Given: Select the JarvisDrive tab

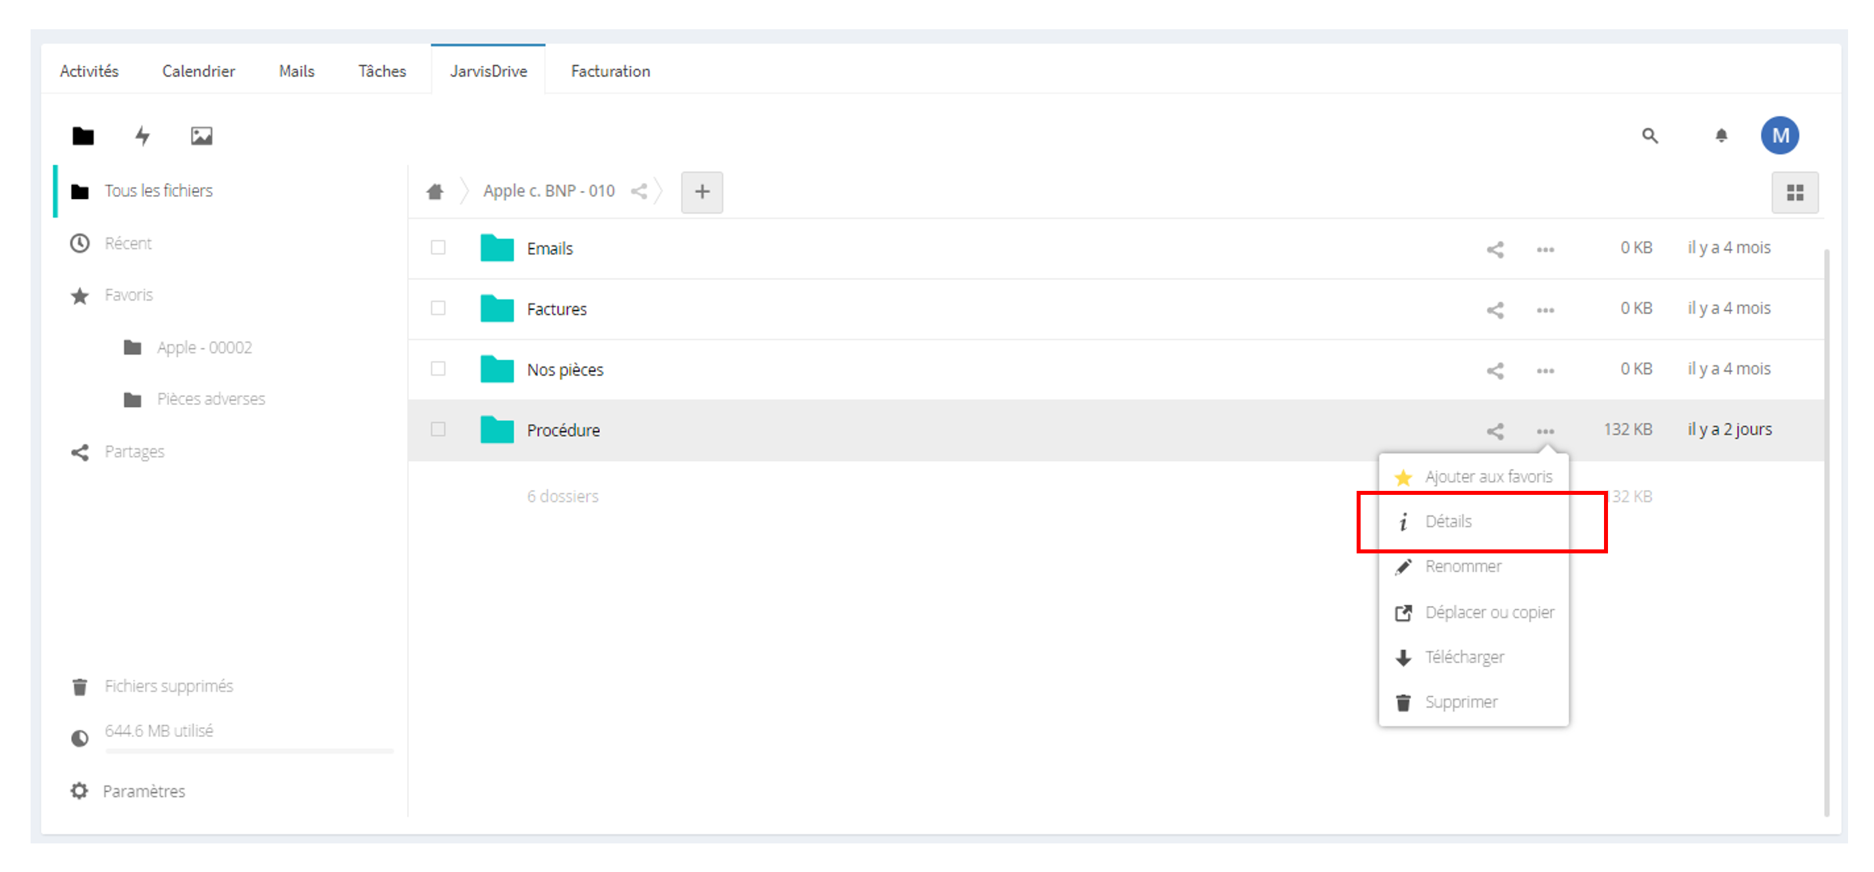Looking at the screenshot, I should click(488, 71).
